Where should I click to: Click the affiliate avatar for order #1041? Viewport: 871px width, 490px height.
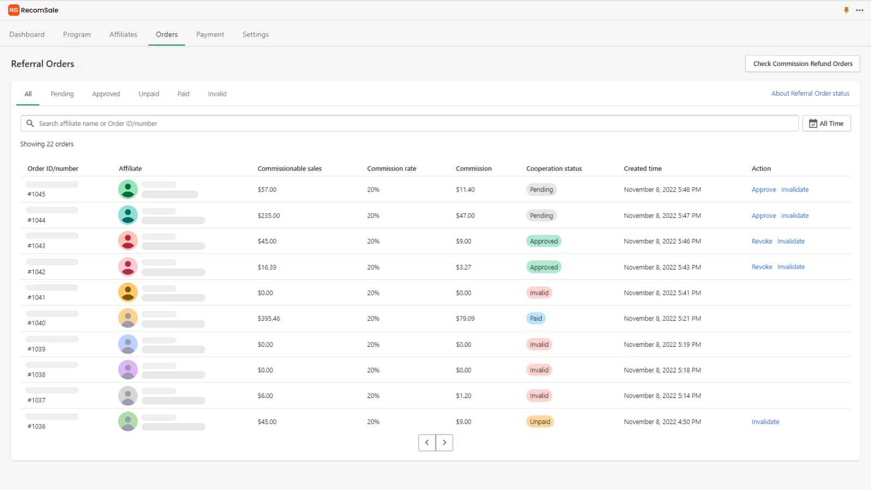[x=128, y=292]
